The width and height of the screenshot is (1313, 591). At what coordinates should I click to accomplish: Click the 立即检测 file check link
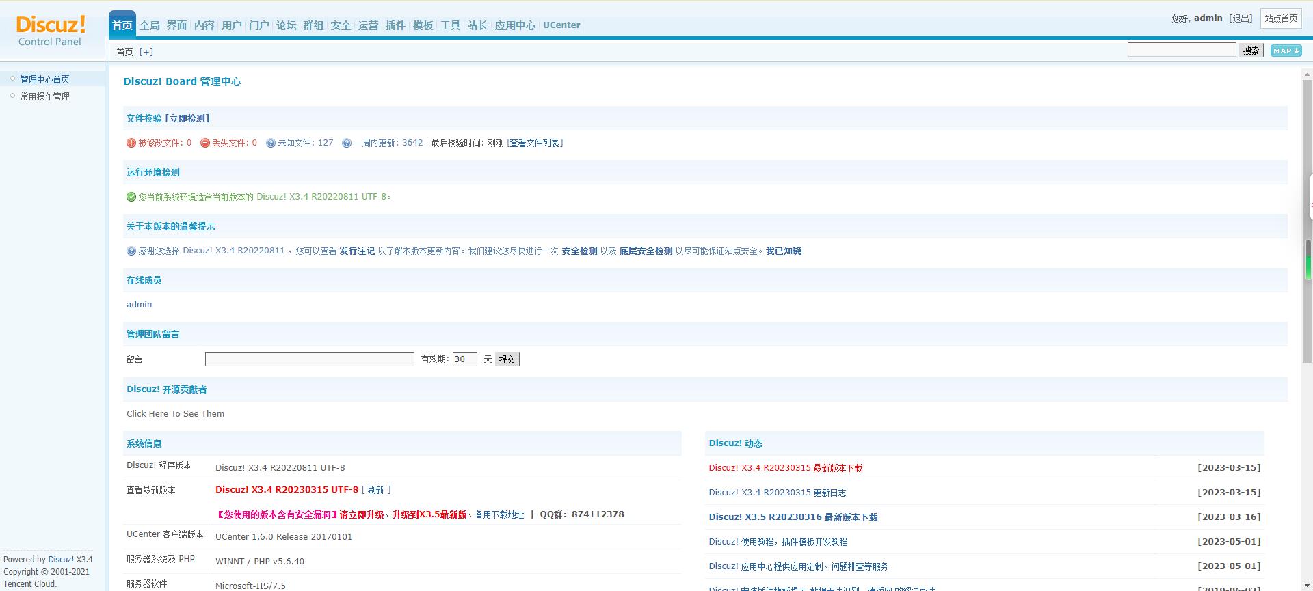click(187, 118)
